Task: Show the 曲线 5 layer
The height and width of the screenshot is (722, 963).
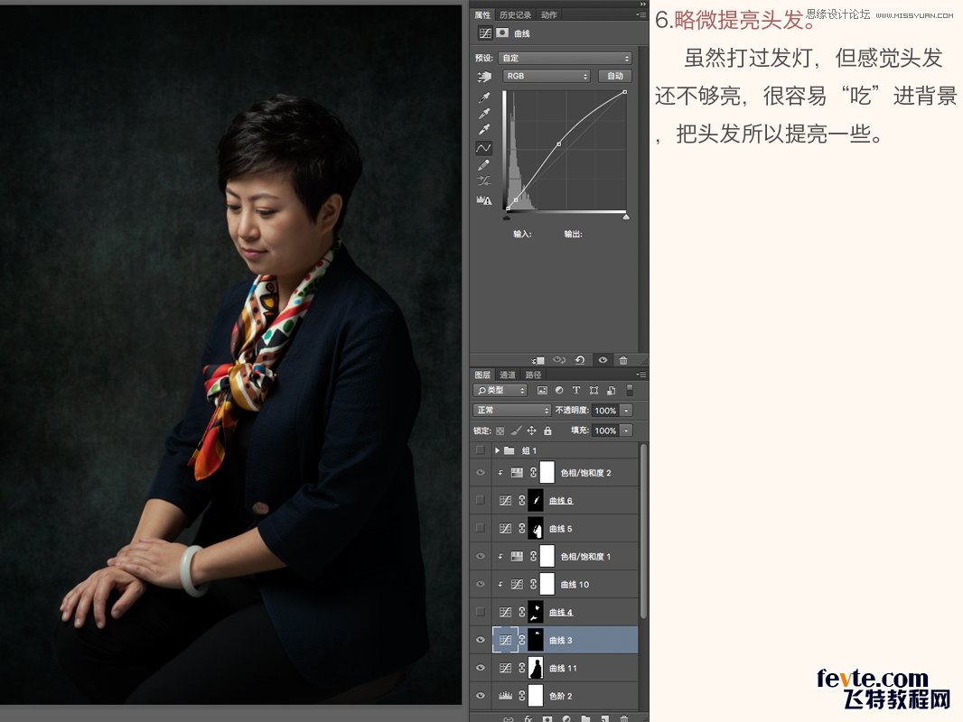Action: point(481,528)
